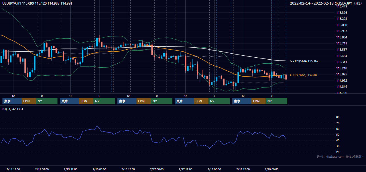
Task: Select the 2/18 12:00 time label
Action: [243, 169]
